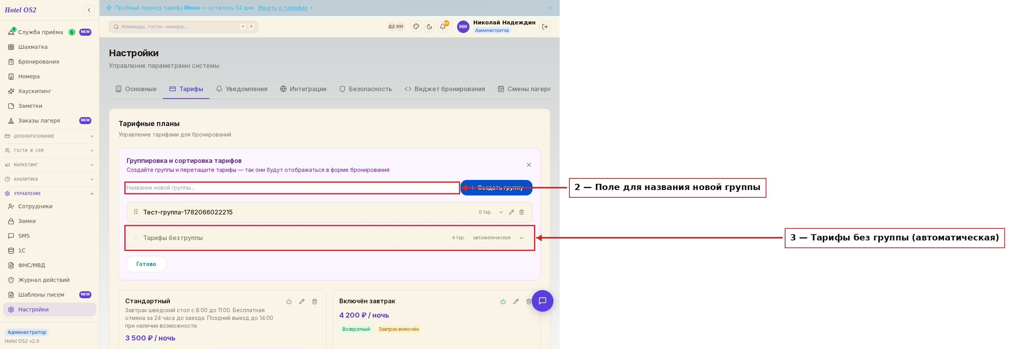Switch to the Уведомления tab
Viewport: 1014px width, 349px height.
(x=242, y=89)
